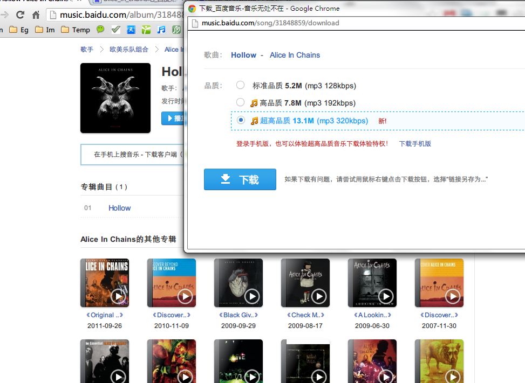Open the 《A Lookin..》 album title link
The height and width of the screenshot is (383, 525).
[x=372, y=315]
